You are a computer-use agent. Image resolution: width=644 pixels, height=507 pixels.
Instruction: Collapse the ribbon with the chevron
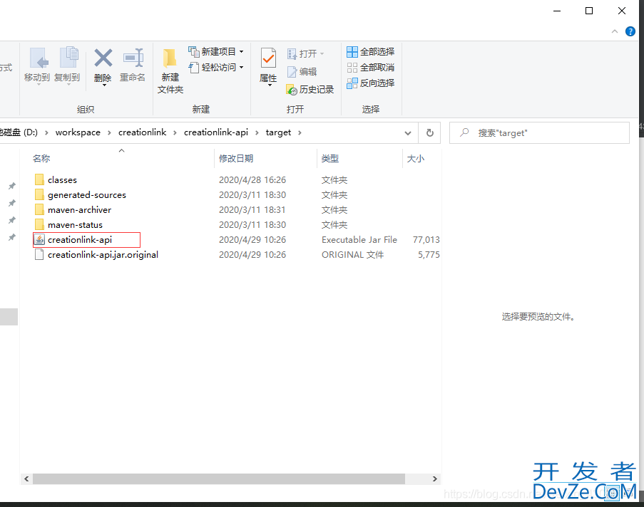[615, 31]
